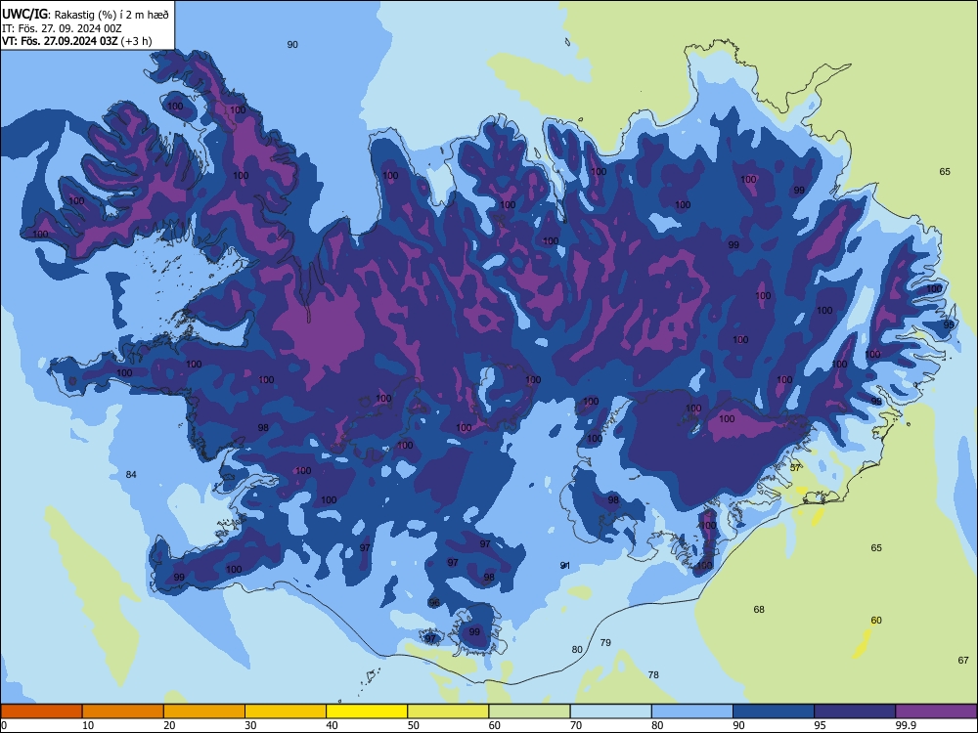Viewport: 978px width, 733px height.
Task: Click the 'VT: Fös. 27.09.2024 03Z (+3 h)' line
Action: click(76, 41)
